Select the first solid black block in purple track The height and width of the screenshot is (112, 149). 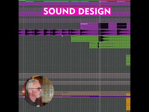point(104,26)
